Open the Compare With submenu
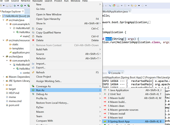The image size is (170, 125). (66, 121)
